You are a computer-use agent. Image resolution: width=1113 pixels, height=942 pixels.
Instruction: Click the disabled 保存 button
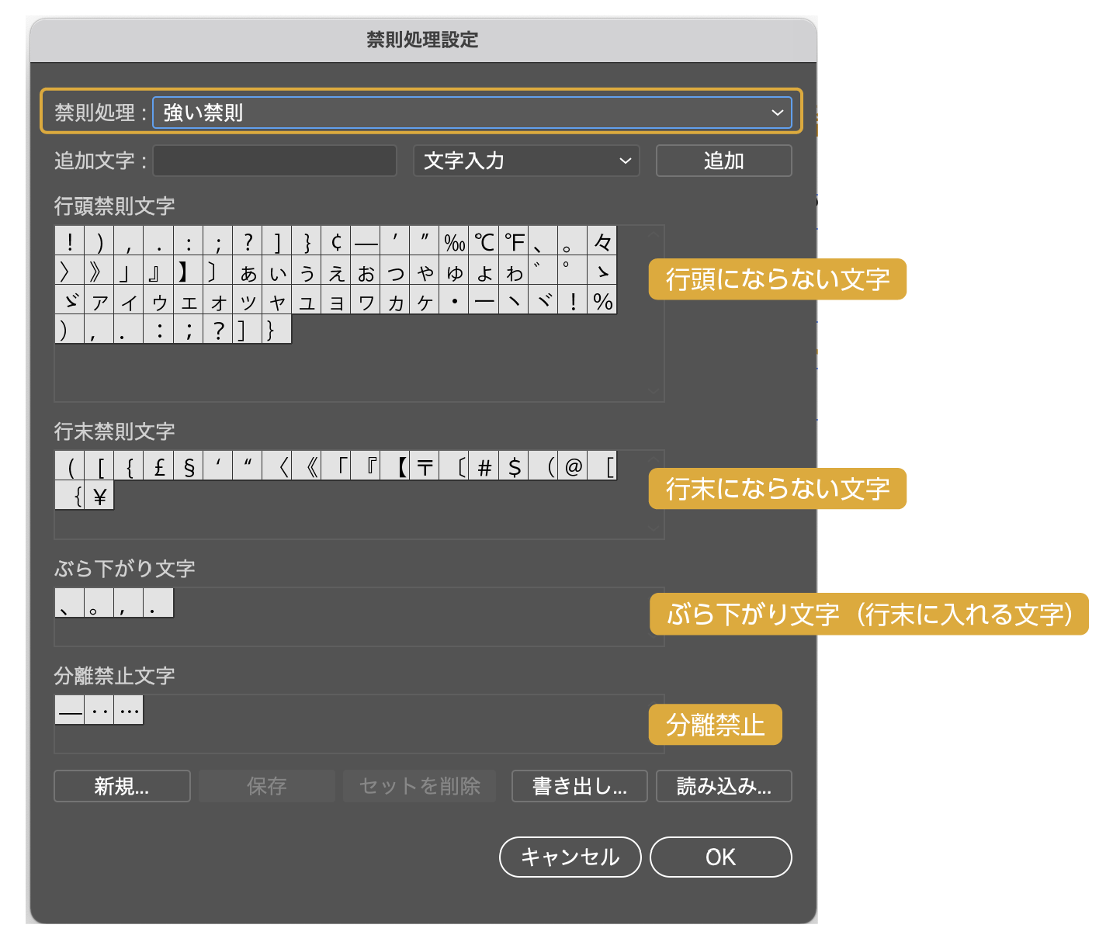coord(267,786)
